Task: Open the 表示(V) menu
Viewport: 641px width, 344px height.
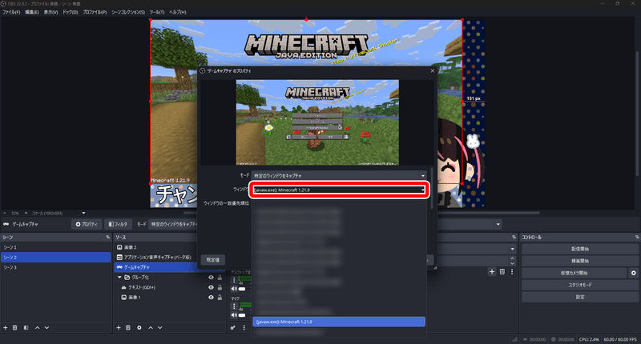Action: [50, 12]
